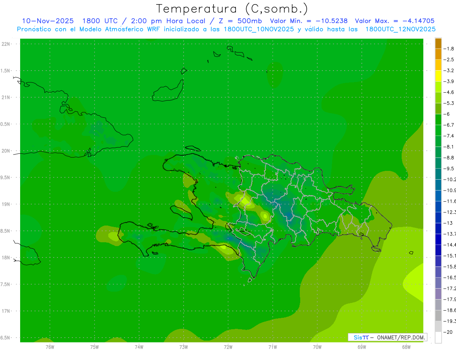
Task: Click the lime swatch between -3.9 and -4.6
Action: [x=438, y=87]
